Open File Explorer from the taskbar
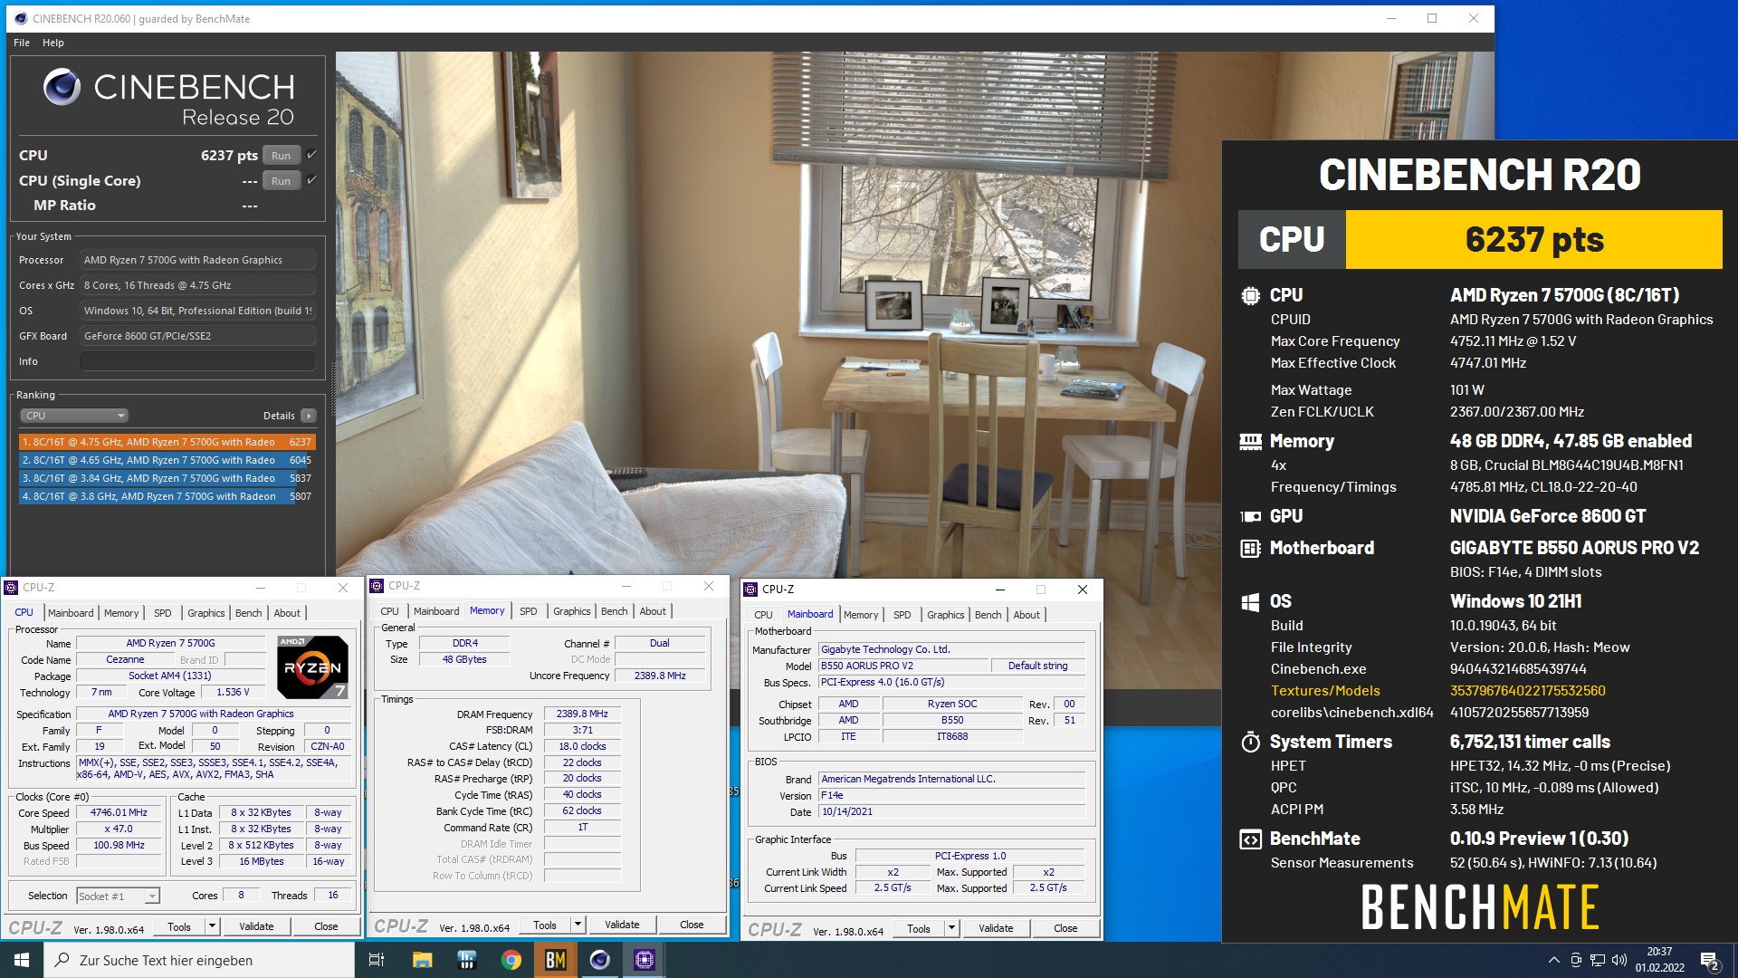 pos(422,960)
